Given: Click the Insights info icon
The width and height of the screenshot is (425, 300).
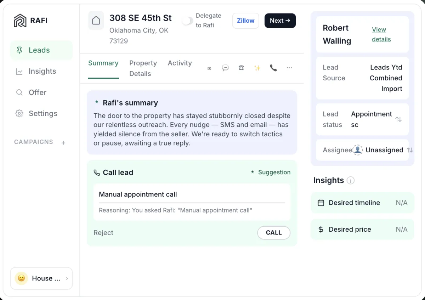Looking at the screenshot, I should point(351,181).
